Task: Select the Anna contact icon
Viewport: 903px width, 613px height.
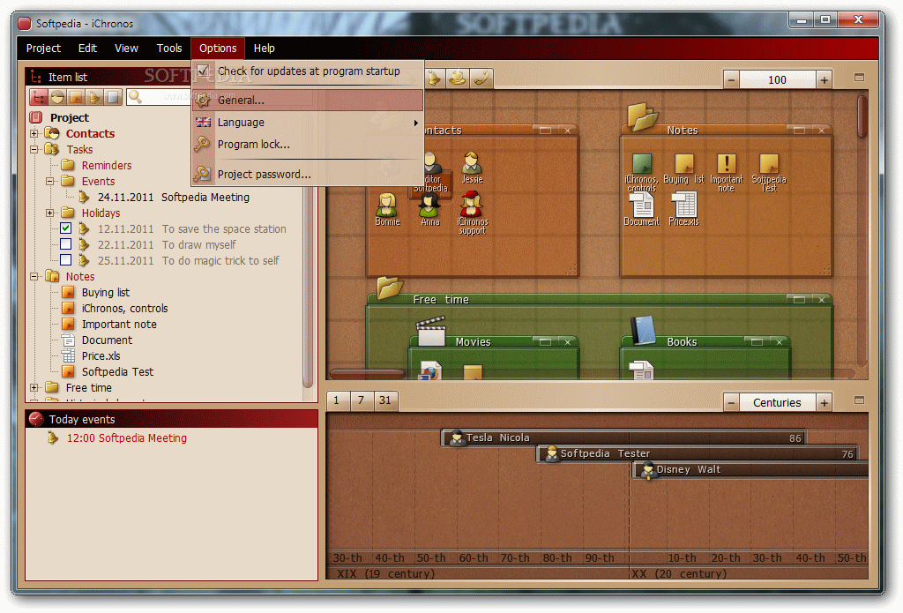Action: [x=429, y=209]
